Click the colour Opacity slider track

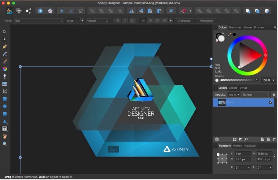238,80
